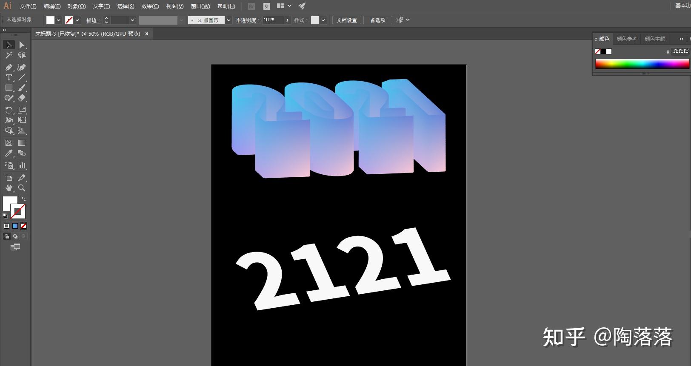Click the 文档设置 button
The image size is (691, 366).
pos(347,20)
